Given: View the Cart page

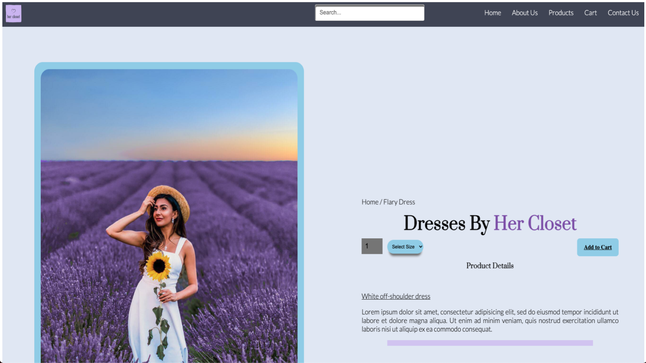Looking at the screenshot, I should click(x=590, y=13).
